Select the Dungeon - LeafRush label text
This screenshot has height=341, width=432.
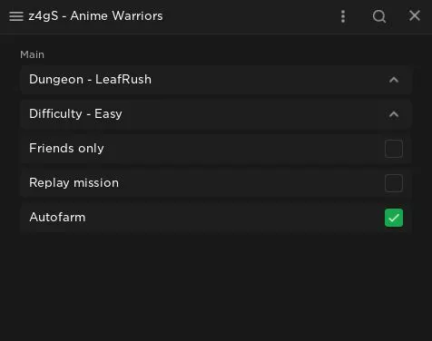pyautogui.click(x=90, y=80)
